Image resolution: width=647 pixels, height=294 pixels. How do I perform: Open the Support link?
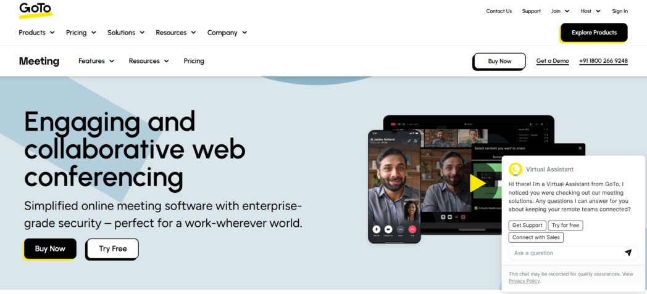point(532,11)
